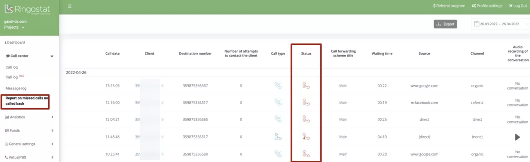Click waiting time 04:10
The width and height of the screenshot is (530, 162).
pos(382,137)
